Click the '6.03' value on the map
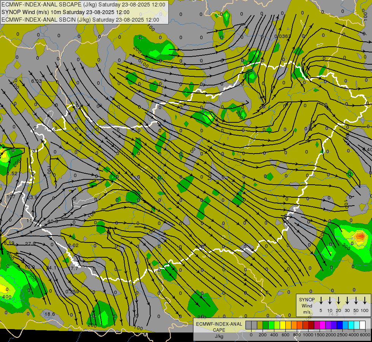 coord(36,81)
